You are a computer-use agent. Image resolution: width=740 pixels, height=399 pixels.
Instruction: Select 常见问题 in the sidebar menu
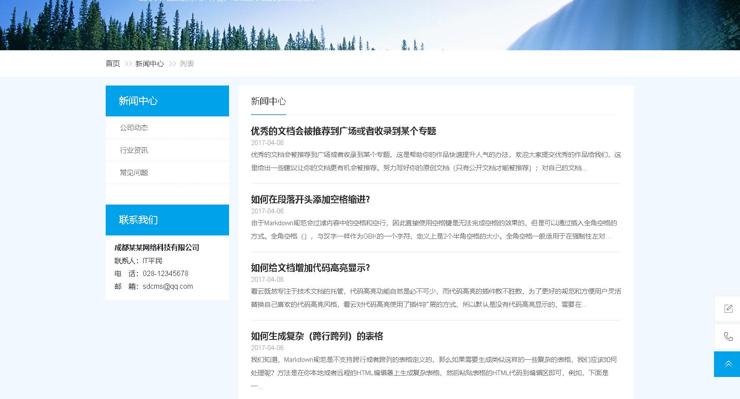tap(135, 172)
